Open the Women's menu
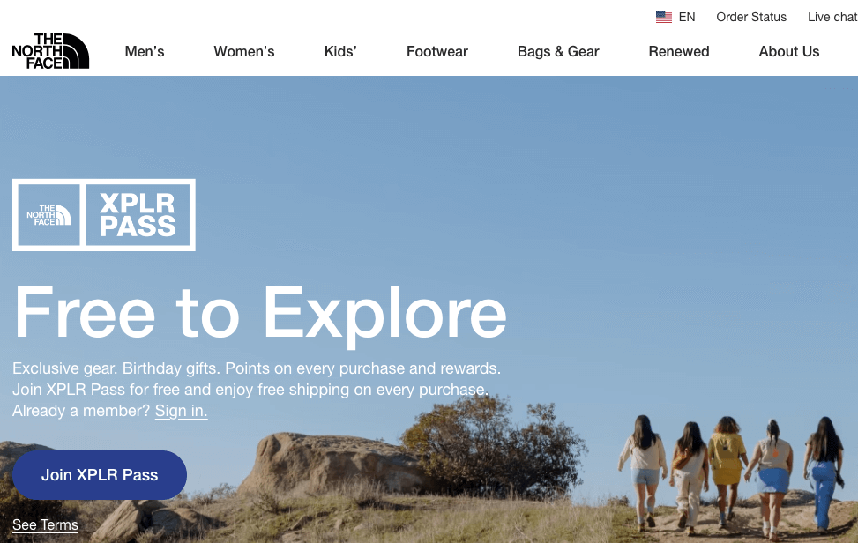This screenshot has width=858, height=543. pyautogui.click(x=244, y=51)
